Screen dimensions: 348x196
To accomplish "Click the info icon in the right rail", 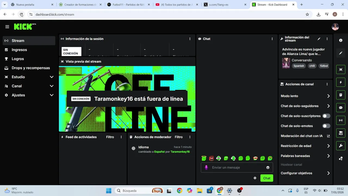I will click(x=341, y=40).
